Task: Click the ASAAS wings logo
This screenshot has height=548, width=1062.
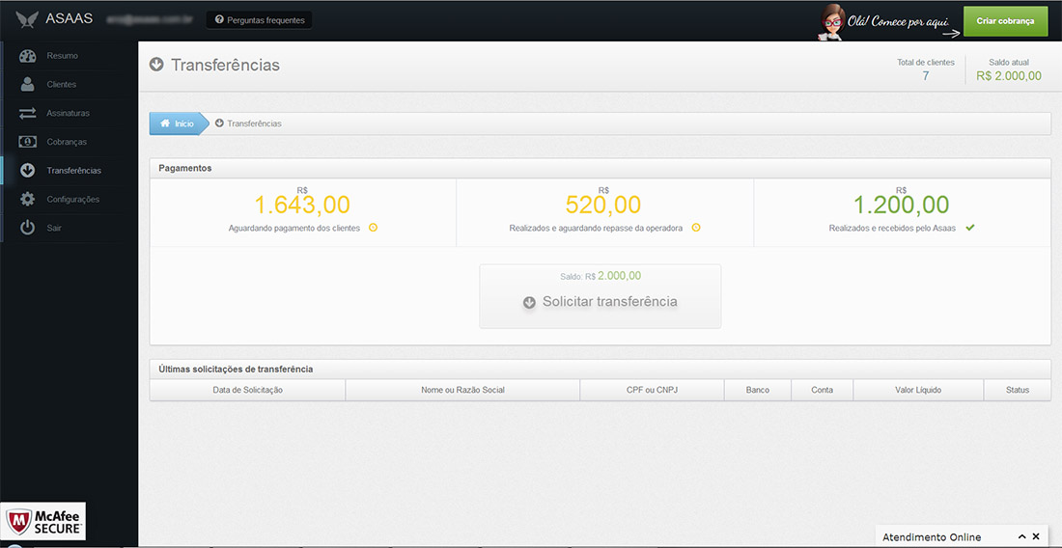Action: 27,19
